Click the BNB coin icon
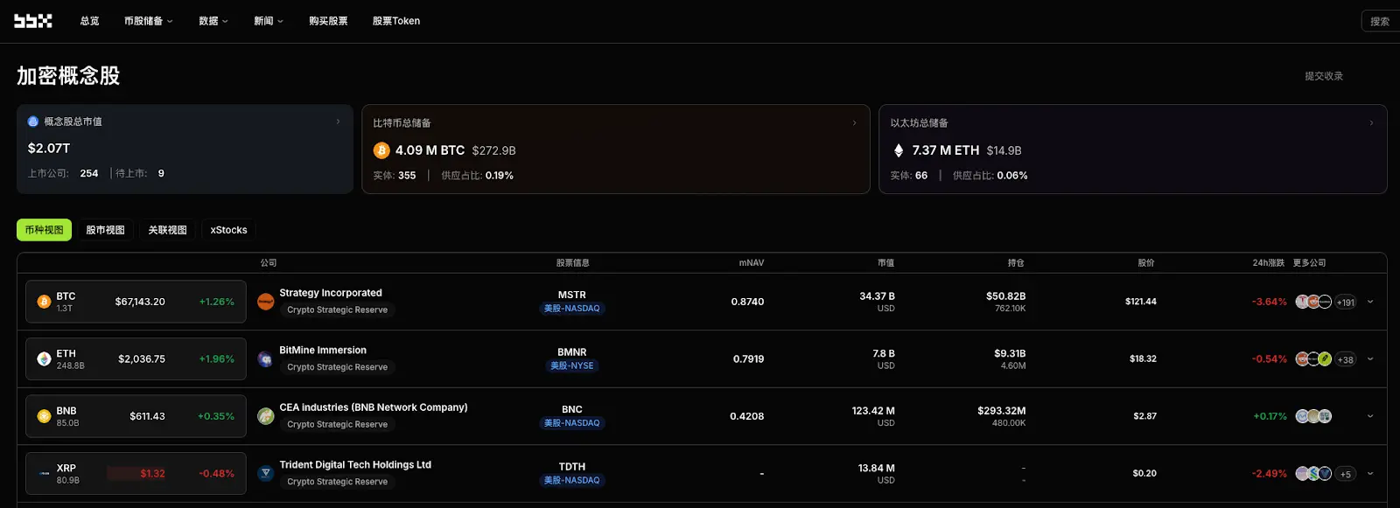 pos(44,416)
